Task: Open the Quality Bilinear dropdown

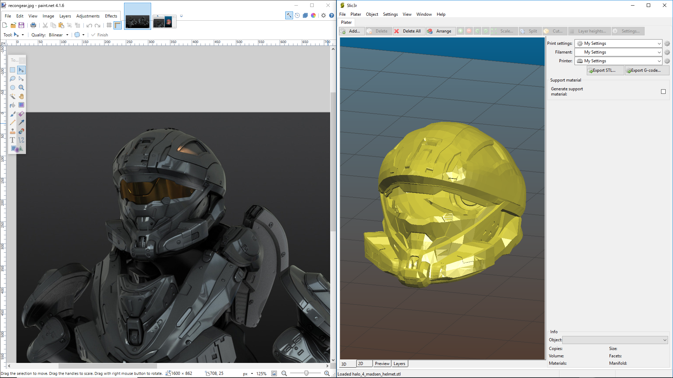Action: (59, 35)
